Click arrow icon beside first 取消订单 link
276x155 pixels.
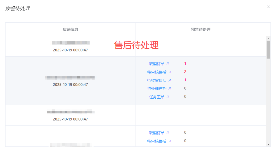click(x=168, y=64)
